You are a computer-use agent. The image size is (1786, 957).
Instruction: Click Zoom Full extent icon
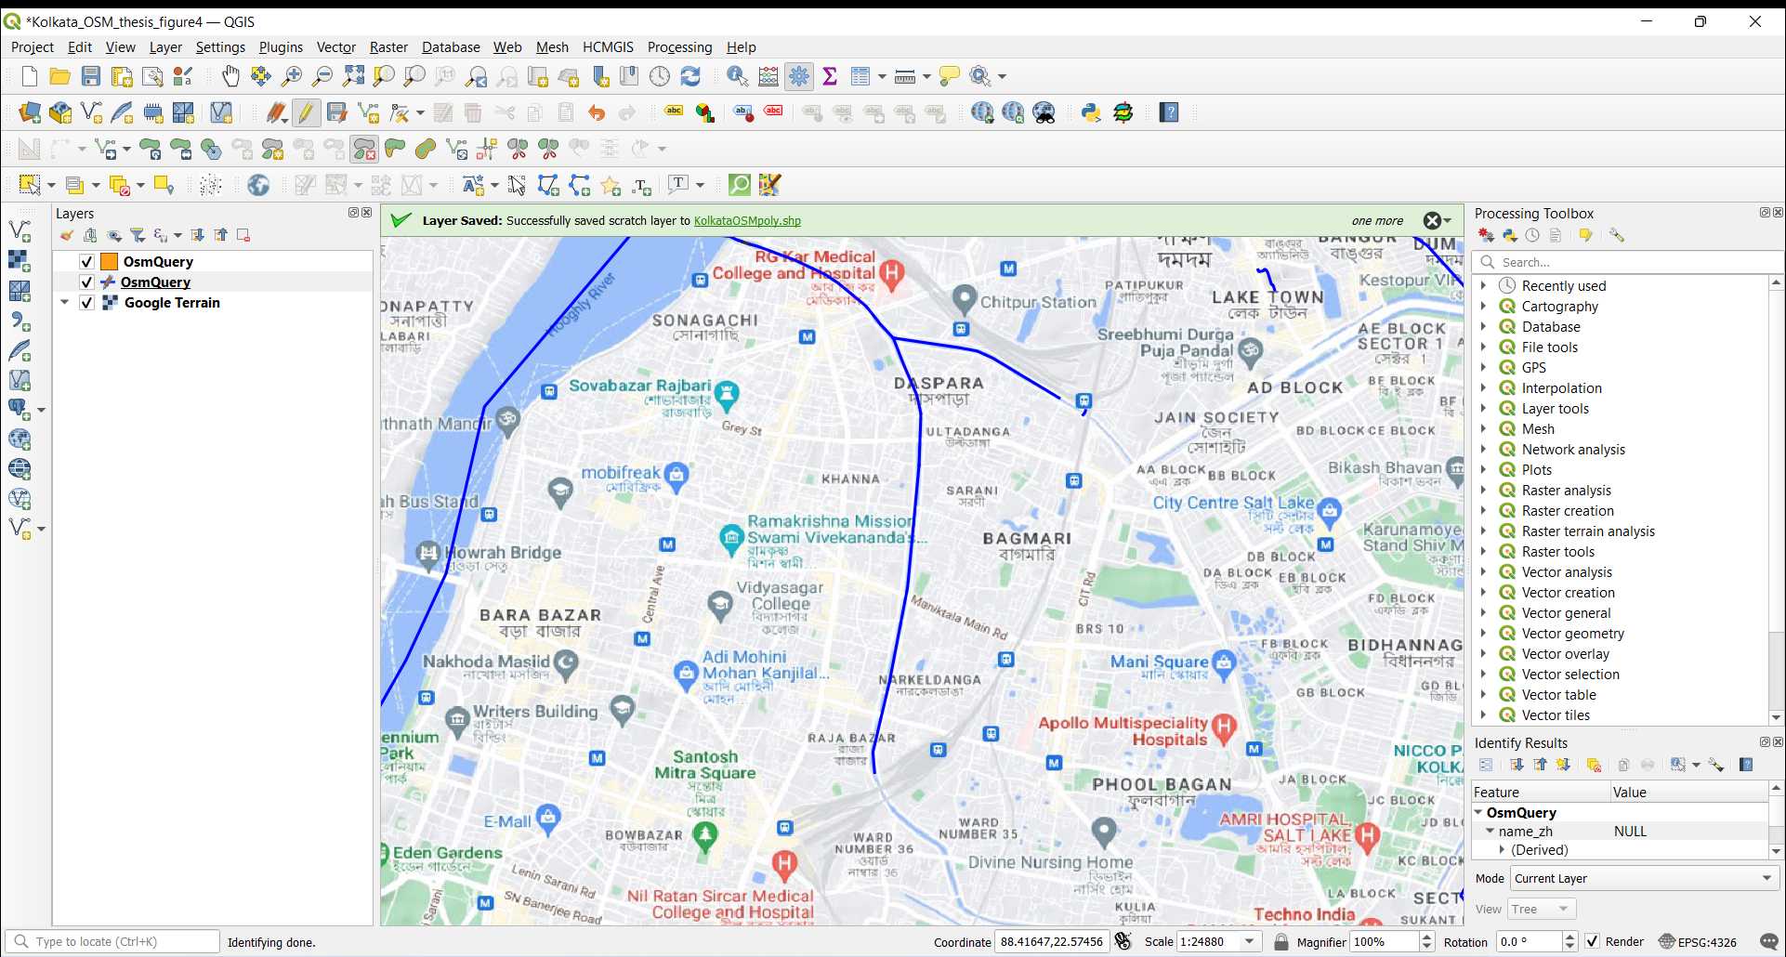[353, 76]
